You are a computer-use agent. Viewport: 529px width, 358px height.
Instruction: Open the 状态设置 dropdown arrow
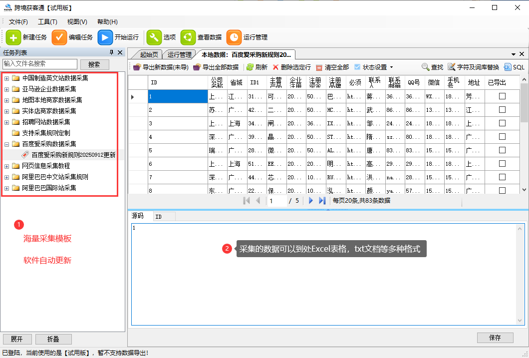point(391,67)
